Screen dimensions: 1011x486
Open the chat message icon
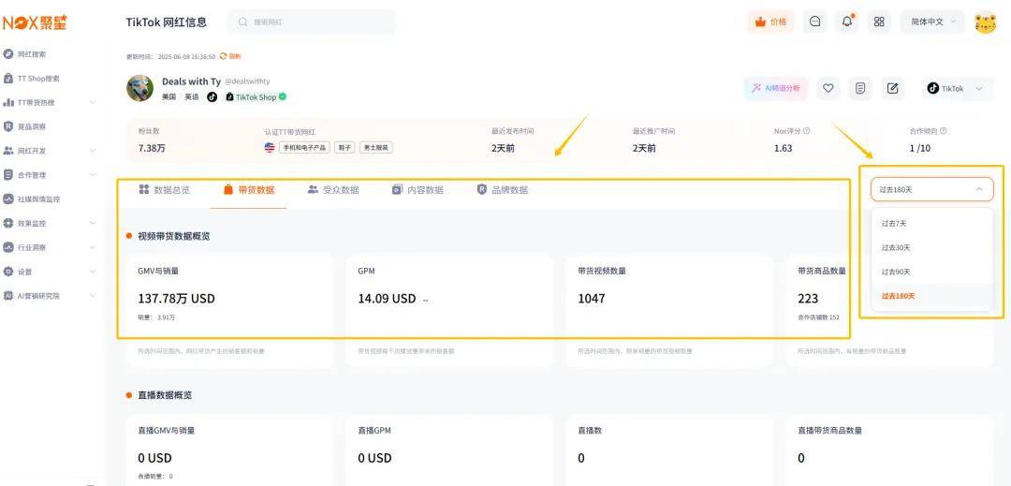pos(815,22)
